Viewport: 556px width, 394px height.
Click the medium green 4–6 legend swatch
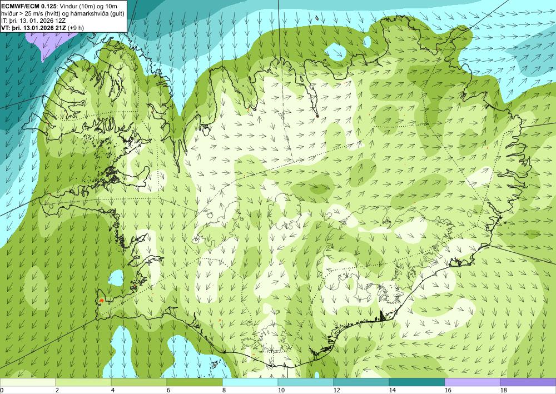pyautogui.click(x=139, y=382)
